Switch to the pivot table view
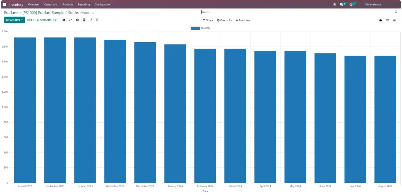402x196 pixels. click(387, 20)
